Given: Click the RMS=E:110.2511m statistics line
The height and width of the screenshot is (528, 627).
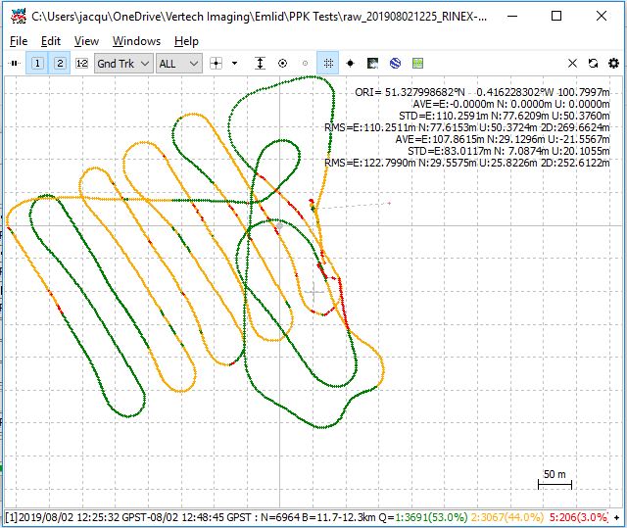Looking at the screenshot, I should (467, 127).
